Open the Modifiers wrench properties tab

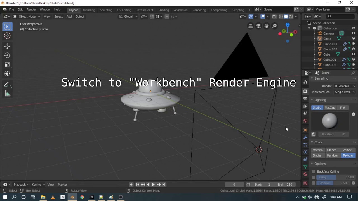coord(305,137)
